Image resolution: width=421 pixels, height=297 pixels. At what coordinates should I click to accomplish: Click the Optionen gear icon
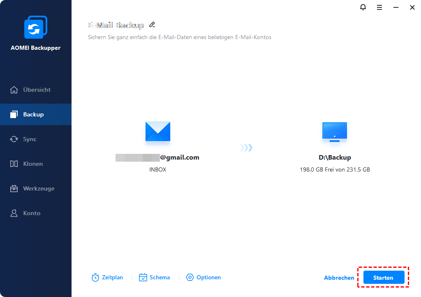[190, 277]
